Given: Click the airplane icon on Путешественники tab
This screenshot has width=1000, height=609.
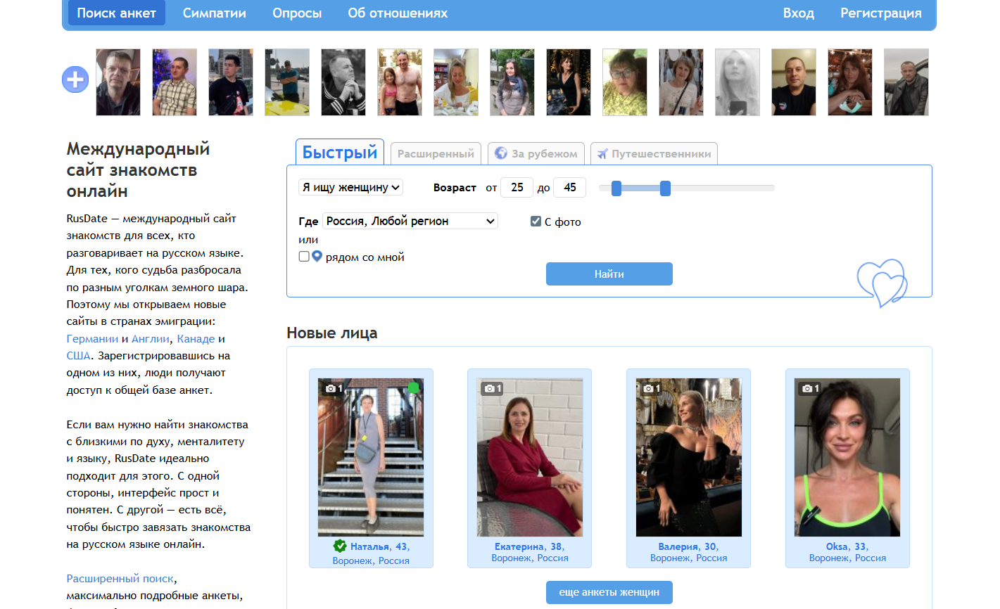Looking at the screenshot, I should [x=602, y=153].
